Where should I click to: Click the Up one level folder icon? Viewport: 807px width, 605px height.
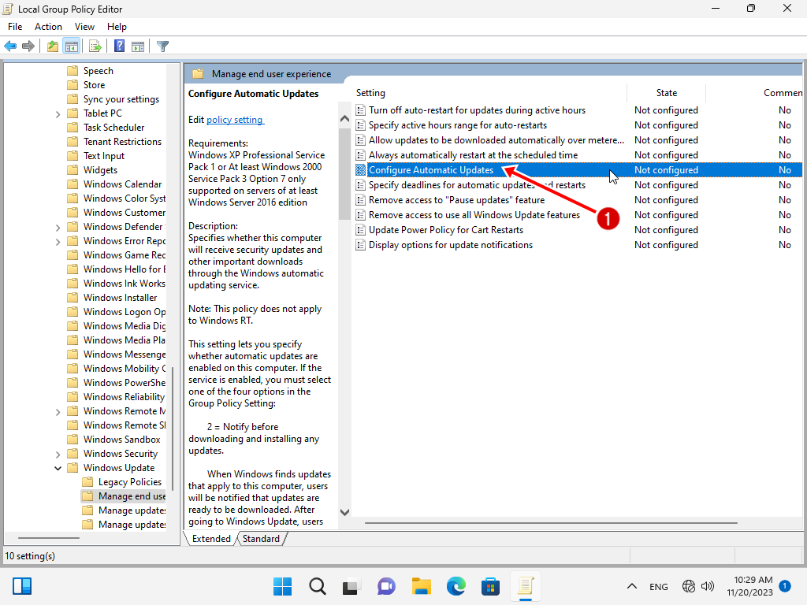tap(53, 46)
